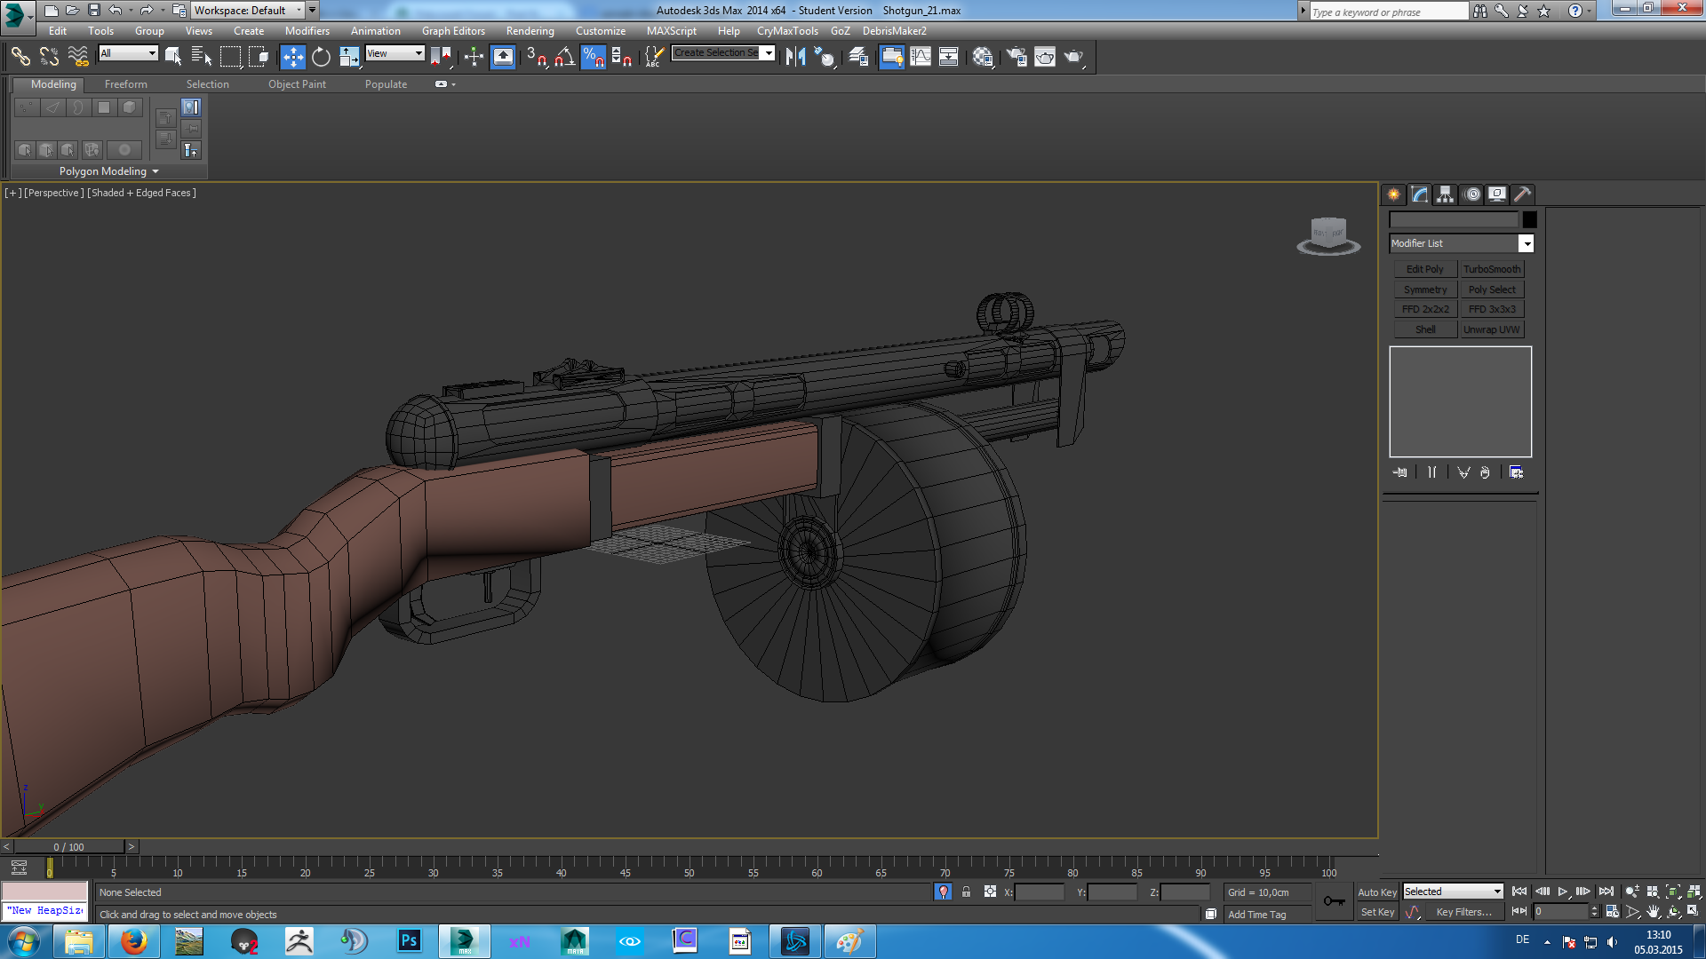Choose the Rectangular Selection Region tool

click(230, 57)
